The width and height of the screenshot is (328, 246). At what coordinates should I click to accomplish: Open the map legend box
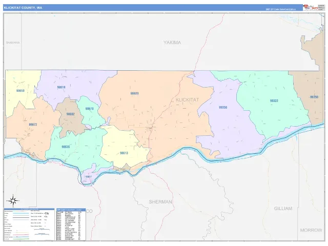click(29, 224)
